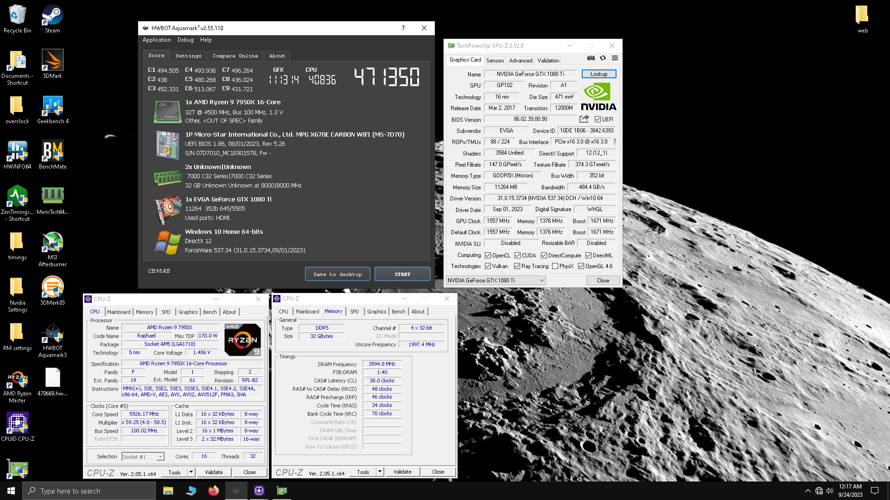This screenshot has width=890, height=500.
Task: Open the 3DMark03 desktop icon
Action: coord(52,291)
